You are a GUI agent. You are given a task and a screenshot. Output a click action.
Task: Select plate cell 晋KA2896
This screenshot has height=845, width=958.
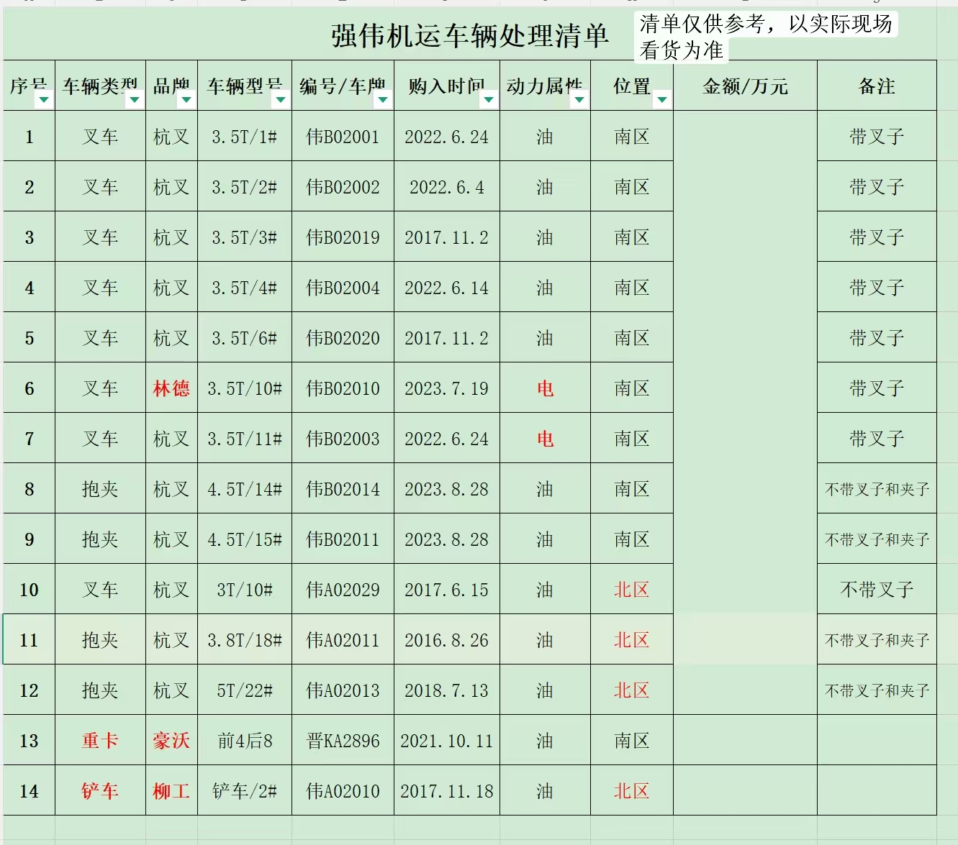pyautogui.click(x=343, y=741)
